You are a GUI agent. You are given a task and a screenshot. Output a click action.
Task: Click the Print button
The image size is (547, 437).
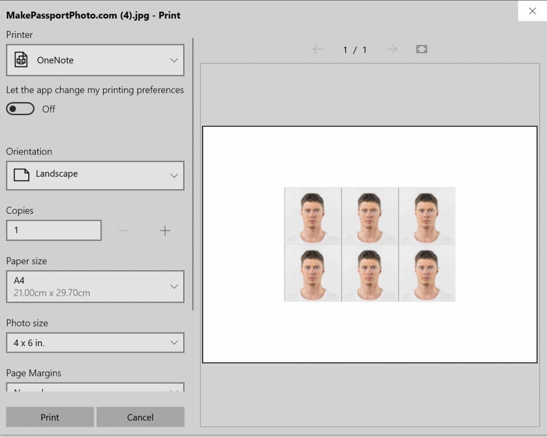[x=49, y=417]
